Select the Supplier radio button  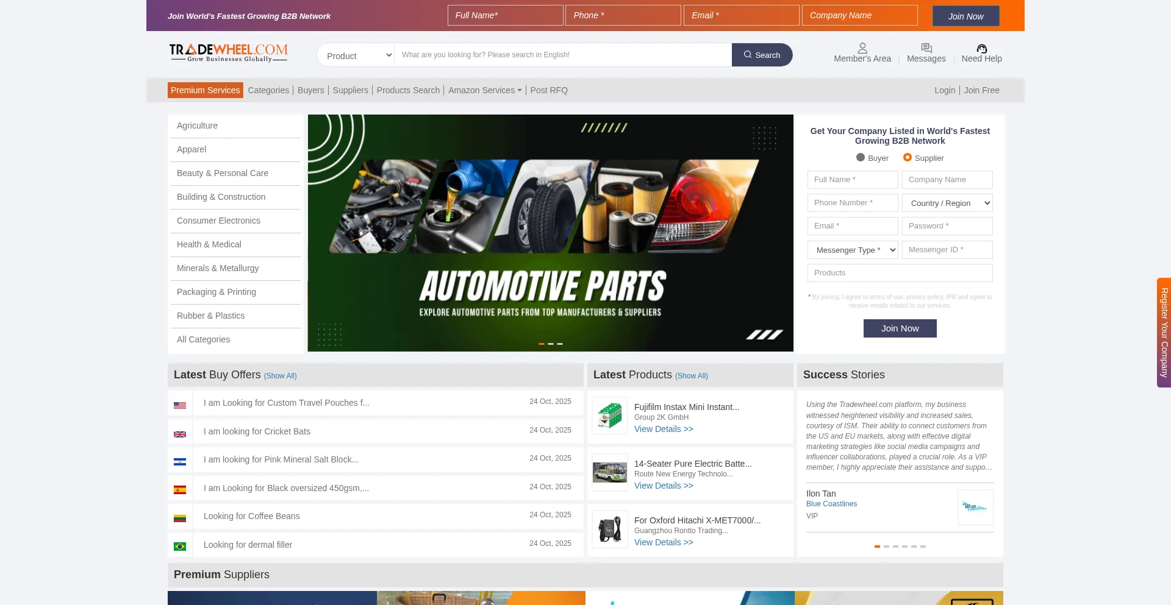tap(908, 158)
